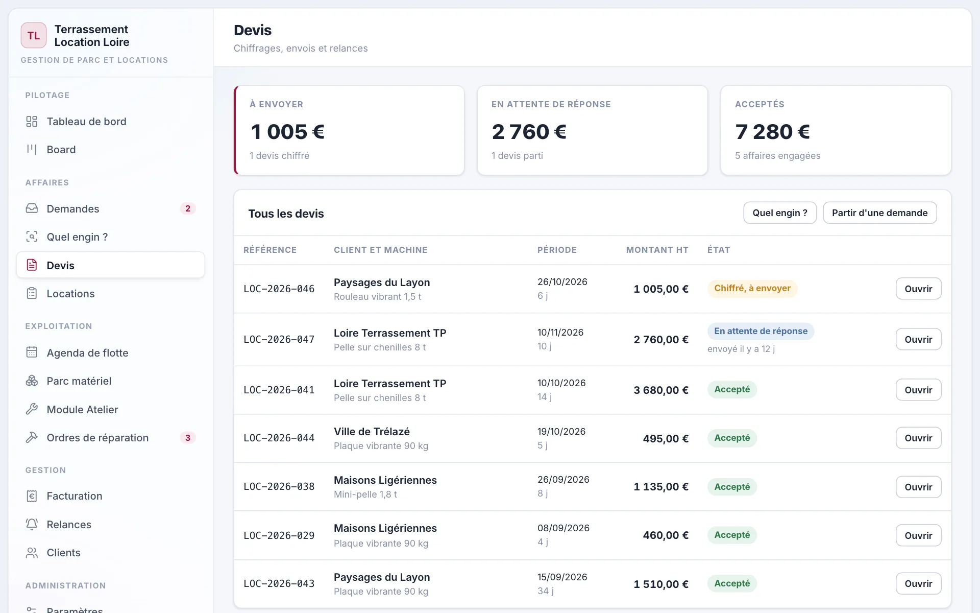Screen dimensions: 980x613
Task: Click the À envoyer summary card
Action: [x=349, y=130]
